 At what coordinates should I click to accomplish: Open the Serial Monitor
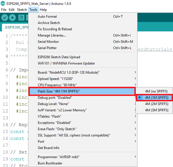coord(48,42)
